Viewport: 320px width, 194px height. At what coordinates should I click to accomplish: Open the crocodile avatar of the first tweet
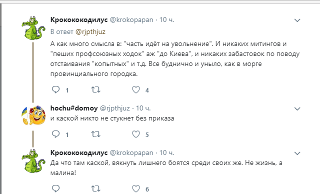tap(33, 28)
